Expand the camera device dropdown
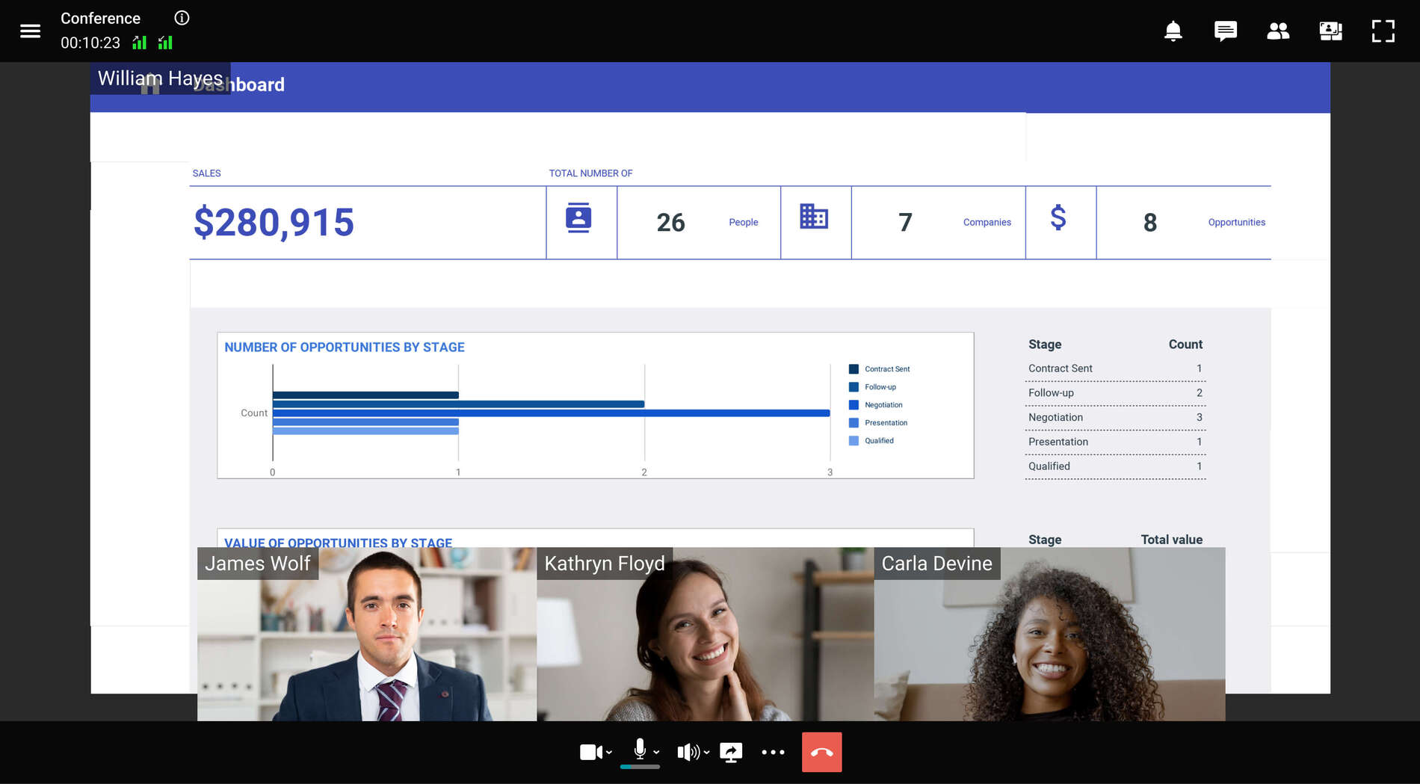1420x784 pixels. [607, 753]
